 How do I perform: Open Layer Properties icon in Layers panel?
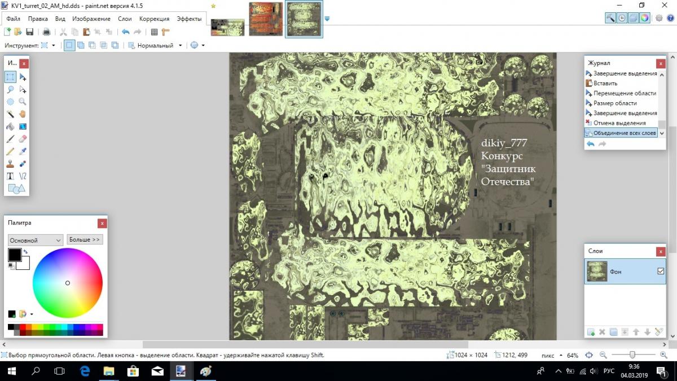coord(658,332)
